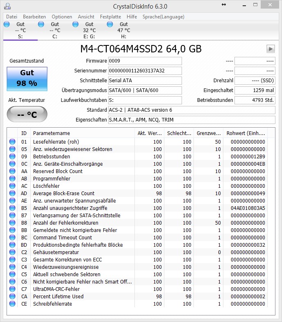
Task: Open the Ansicht menu
Action: point(86,17)
